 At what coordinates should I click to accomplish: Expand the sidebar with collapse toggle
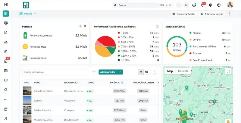[6, 4]
